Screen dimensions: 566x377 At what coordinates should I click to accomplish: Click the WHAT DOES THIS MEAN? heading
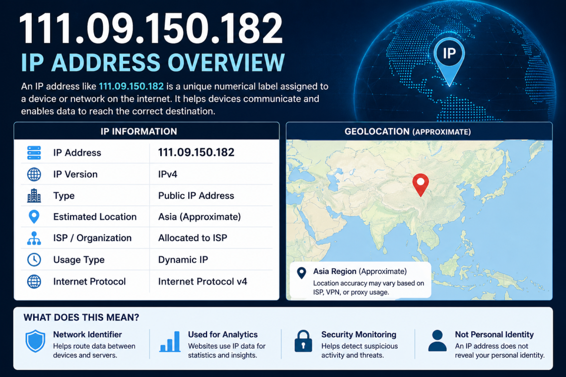point(81,317)
